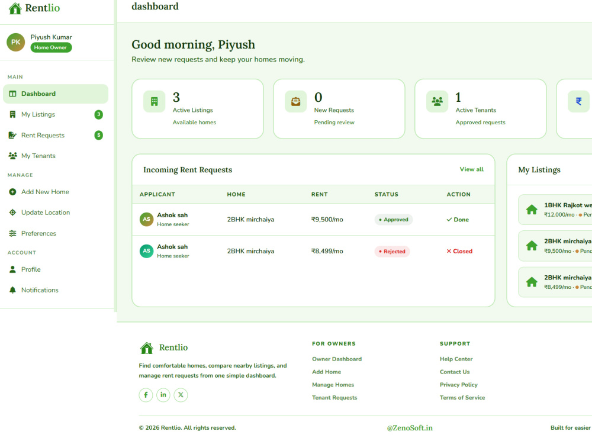Click the Done action in Approved row
The image size is (592, 444).
[458, 220]
